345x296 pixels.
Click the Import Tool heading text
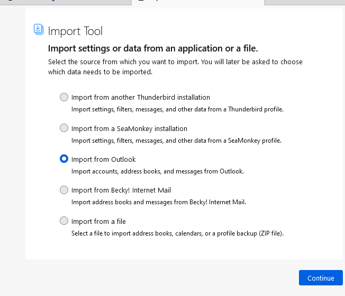click(75, 31)
